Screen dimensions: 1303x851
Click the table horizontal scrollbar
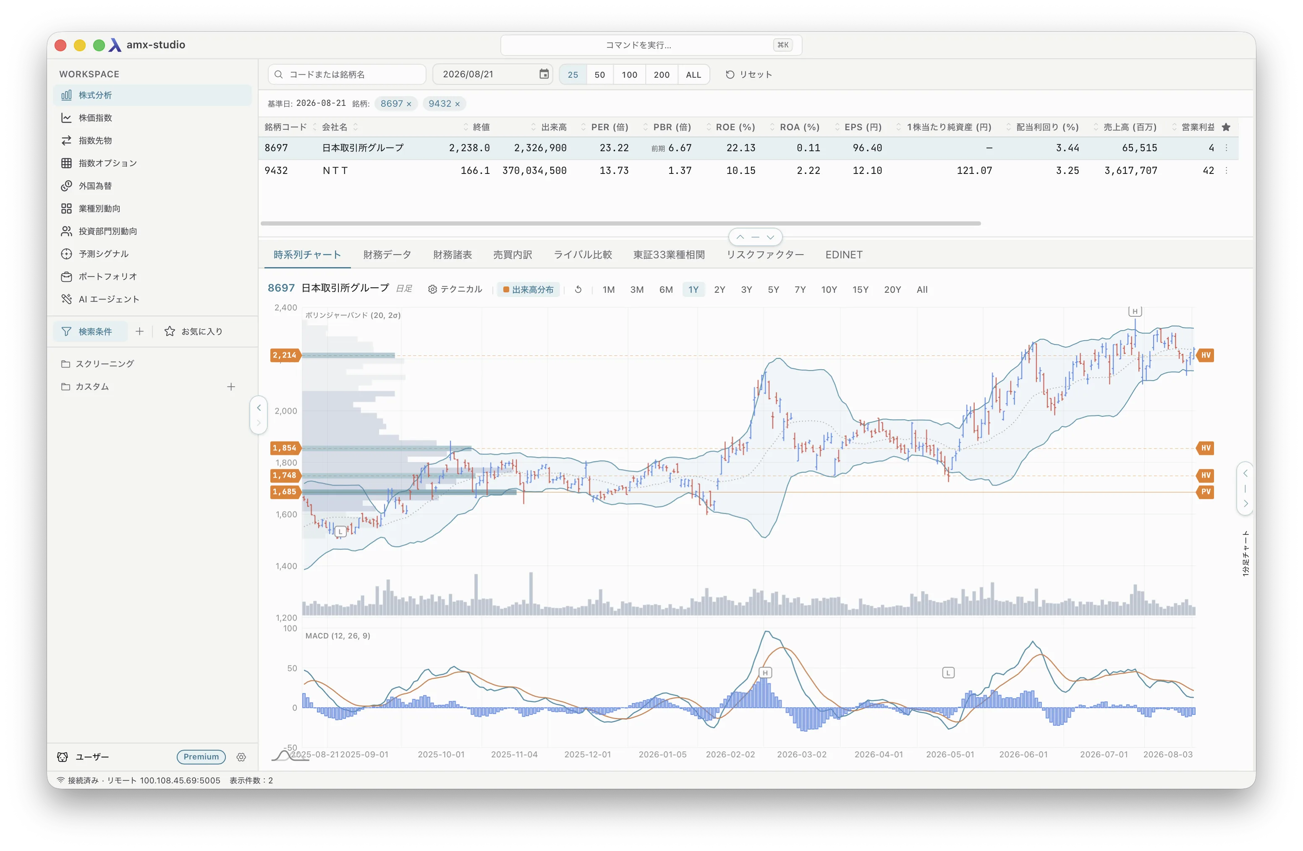click(620, 223)
